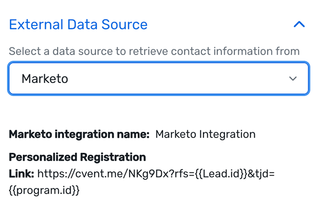Click the 'Marketo integration name:' label

(x=79, y=135)
